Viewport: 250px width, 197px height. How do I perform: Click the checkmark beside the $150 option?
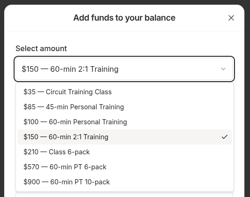pyautogui.click(x=224, y=137)
